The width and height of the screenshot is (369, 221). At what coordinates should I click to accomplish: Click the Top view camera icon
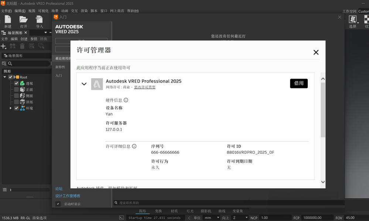coord(23,102)
